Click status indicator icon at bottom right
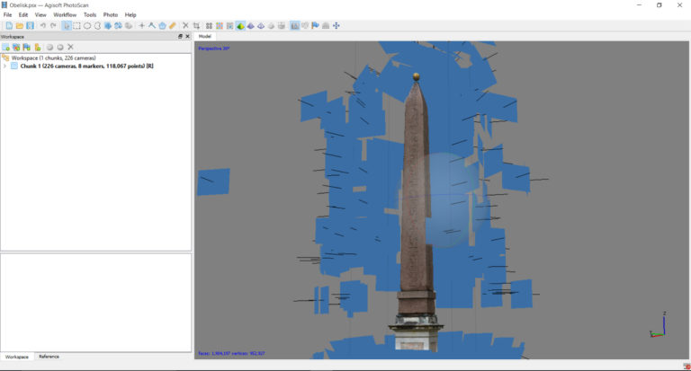The image size is (691, 371). pos(687,367)
